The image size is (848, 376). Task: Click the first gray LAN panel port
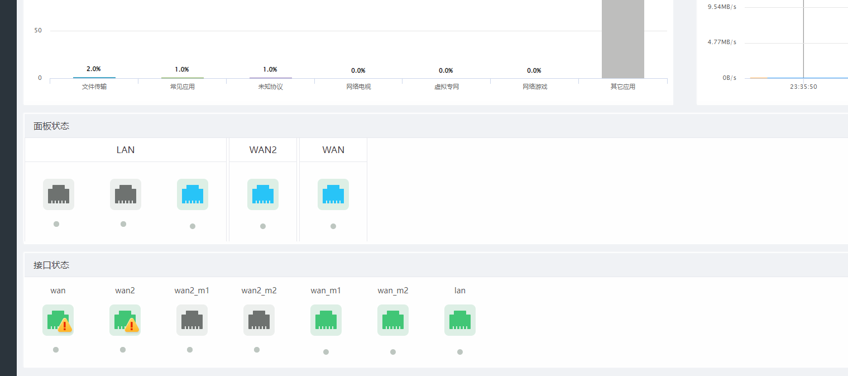click(59, 194)
